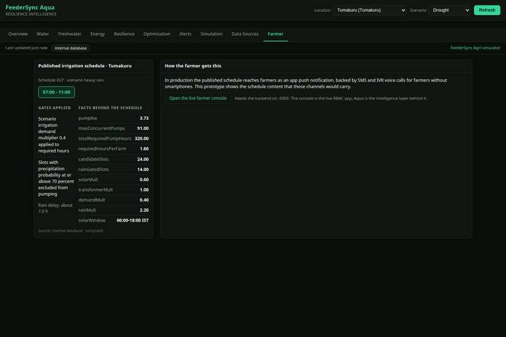Viewport: 506px width, 337px height.
Task: Click the Published irrigation schedule Tumakuru heading
Action: (85, 66)
